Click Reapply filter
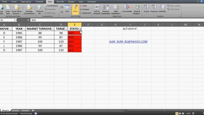This screenshot has width=204, height=115. coord(84,9)
